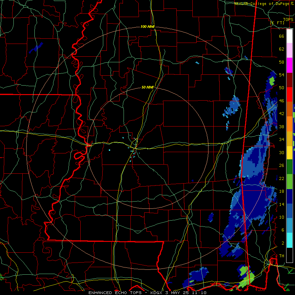295x295 pixels.
Task: Click the "100 NMI" range ring label
Action: [147, 27]
